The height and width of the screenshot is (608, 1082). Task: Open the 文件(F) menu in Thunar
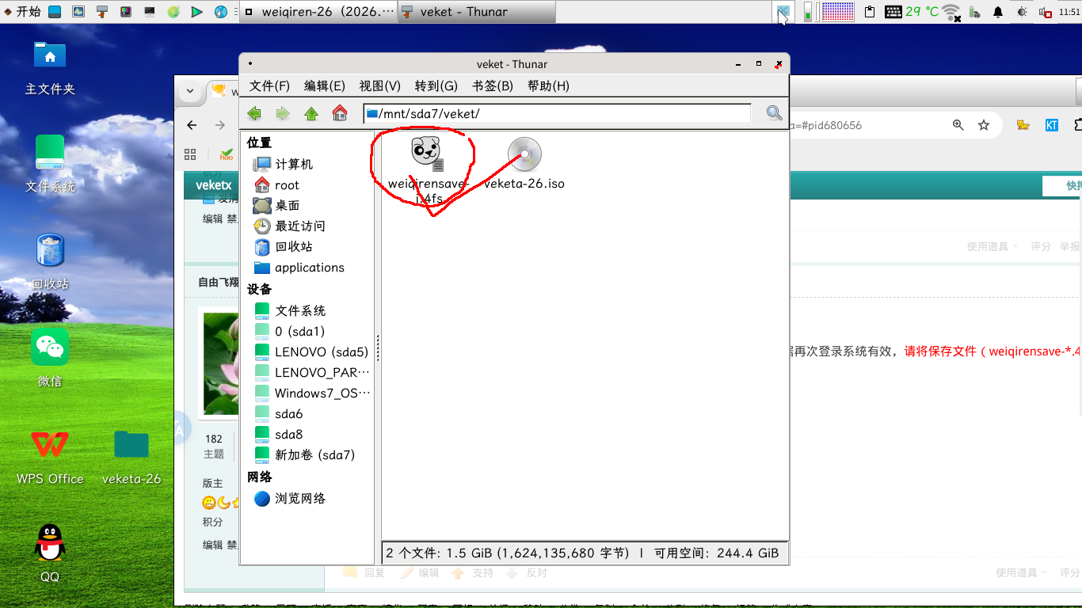pyautogui.click(x=269, y=85)
